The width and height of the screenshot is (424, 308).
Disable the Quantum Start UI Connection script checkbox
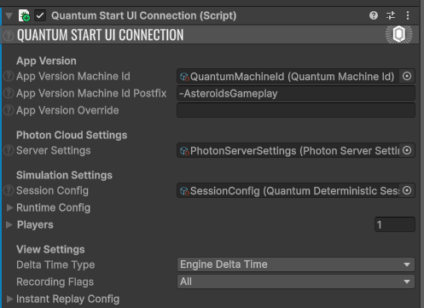(40, 15)
